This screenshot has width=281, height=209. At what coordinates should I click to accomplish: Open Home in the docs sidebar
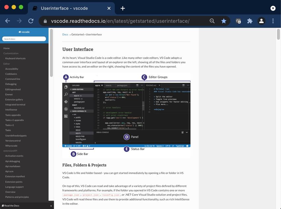click(7, 48)
